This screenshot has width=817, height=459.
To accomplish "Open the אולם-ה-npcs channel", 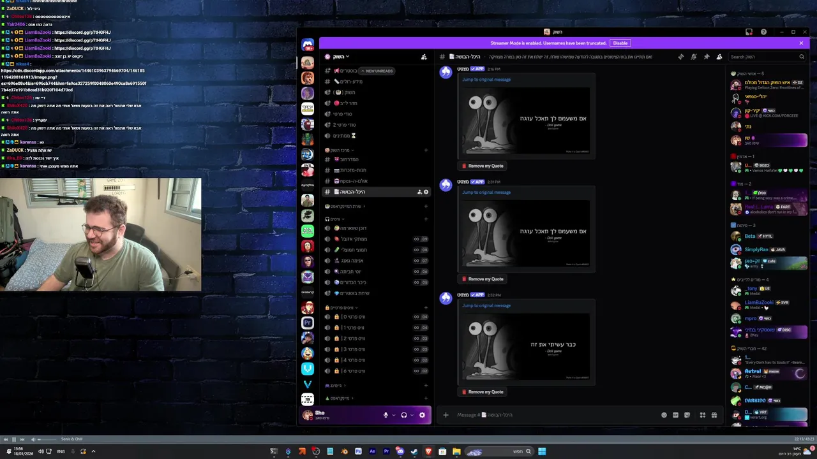I will click(x=377, y=181).
